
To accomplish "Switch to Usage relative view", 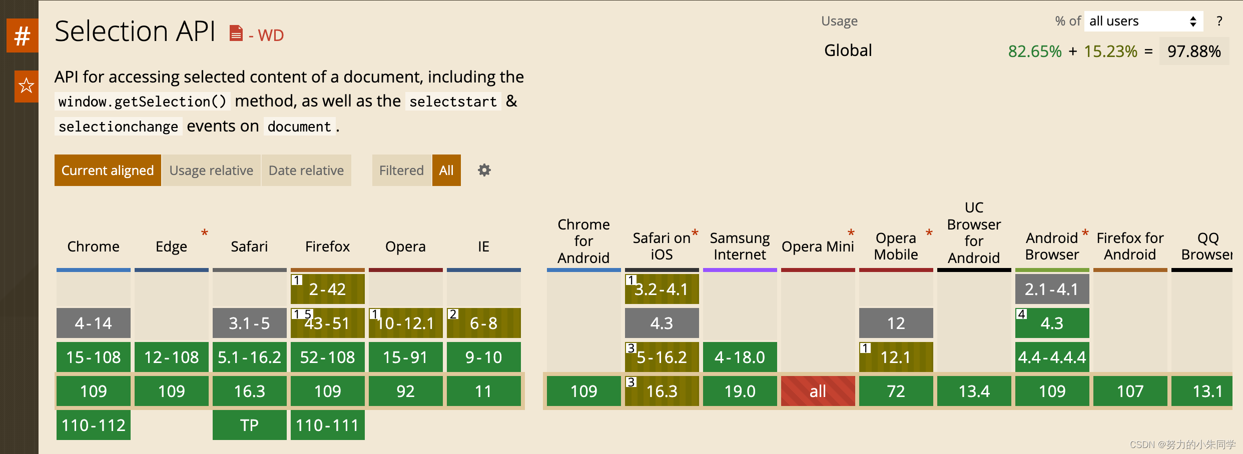I will tap(211, 170).
